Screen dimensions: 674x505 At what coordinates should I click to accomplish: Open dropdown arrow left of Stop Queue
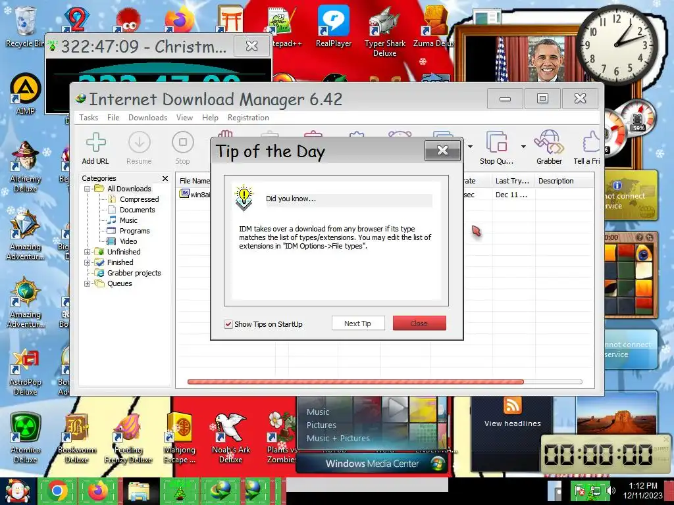click(470, 147)
